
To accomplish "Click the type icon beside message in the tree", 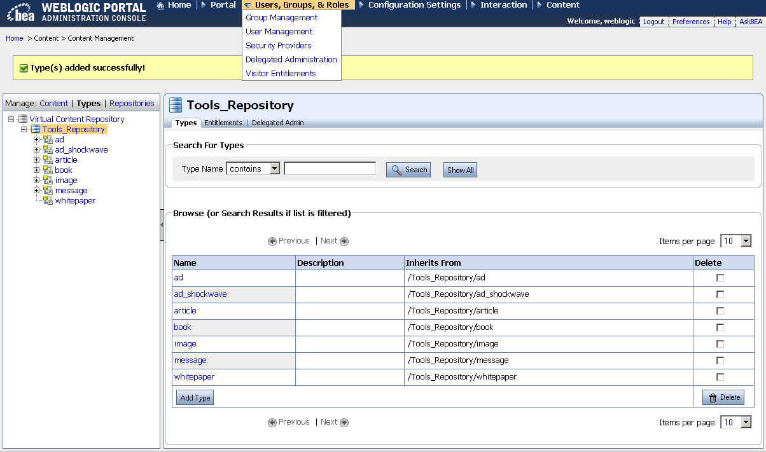I will 48,190.
